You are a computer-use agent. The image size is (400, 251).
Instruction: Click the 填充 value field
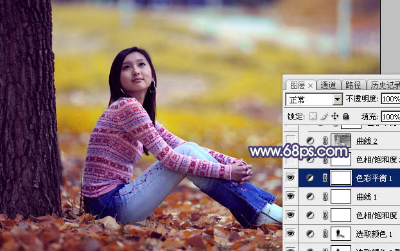coord(390,117)
